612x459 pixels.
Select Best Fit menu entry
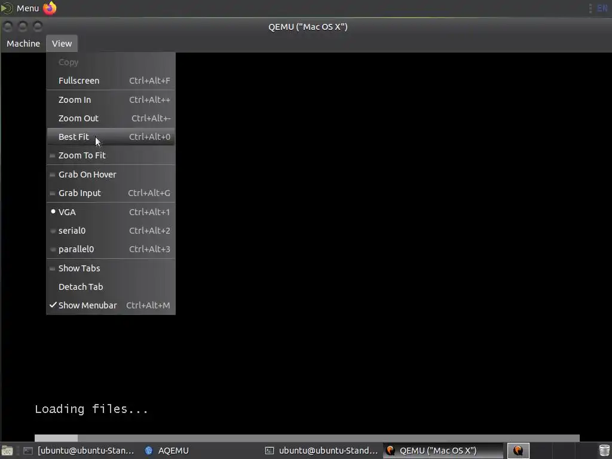coord(111,137)
